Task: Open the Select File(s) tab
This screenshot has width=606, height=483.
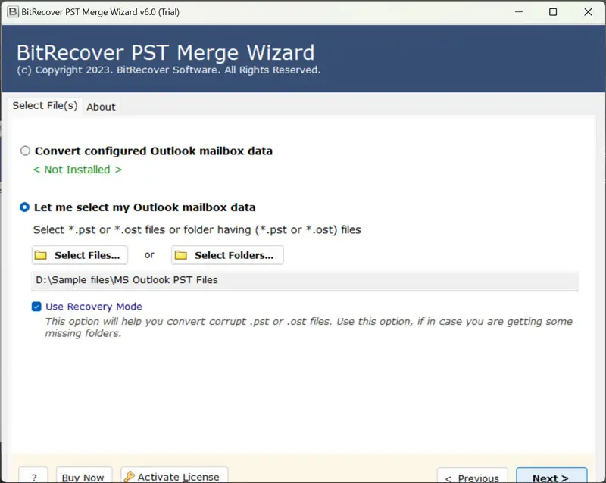Action: pos(45,106)
